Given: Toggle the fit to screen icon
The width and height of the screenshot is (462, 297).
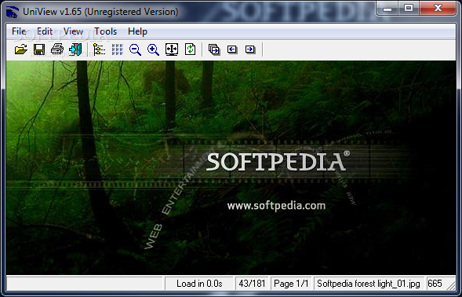Looking at the screenshot, I should (x=172, y=49).
